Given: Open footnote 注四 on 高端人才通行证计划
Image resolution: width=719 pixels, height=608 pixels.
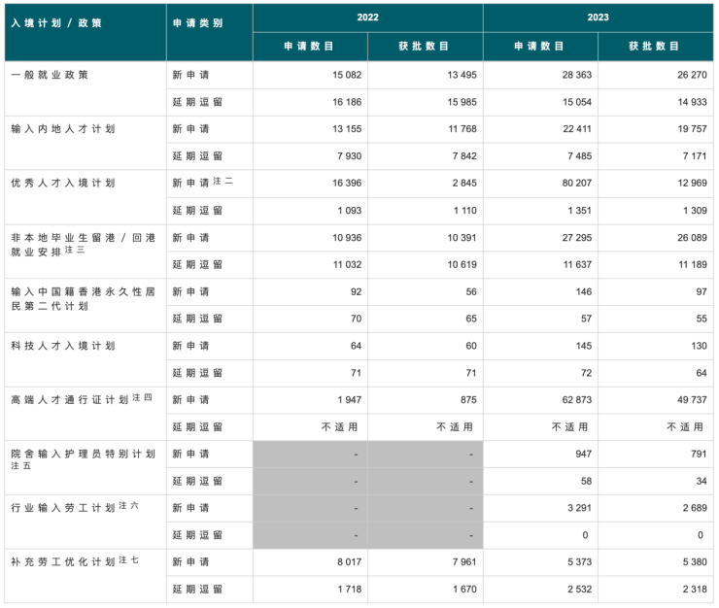Looking at the screenshot, I should click(142, 397).
